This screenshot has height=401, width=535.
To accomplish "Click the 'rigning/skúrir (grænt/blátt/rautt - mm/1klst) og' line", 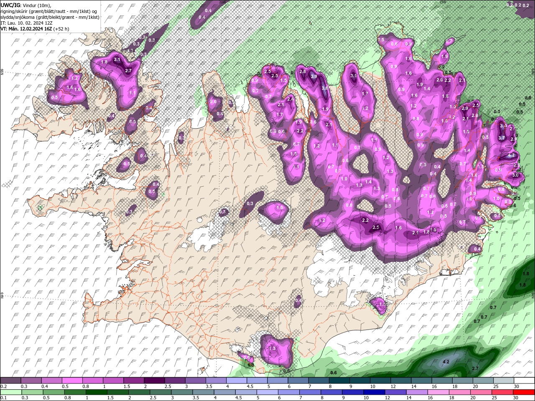I will [49, 11].
